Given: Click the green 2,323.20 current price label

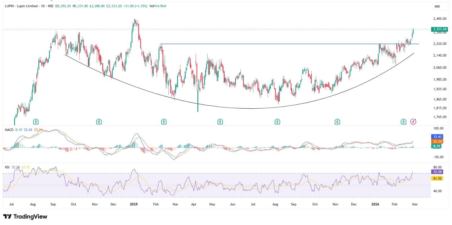Looking at the screenshot, I should click(x=440, y=29).
